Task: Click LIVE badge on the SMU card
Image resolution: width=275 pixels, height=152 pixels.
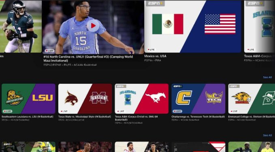Action: [x=121, y=111]
